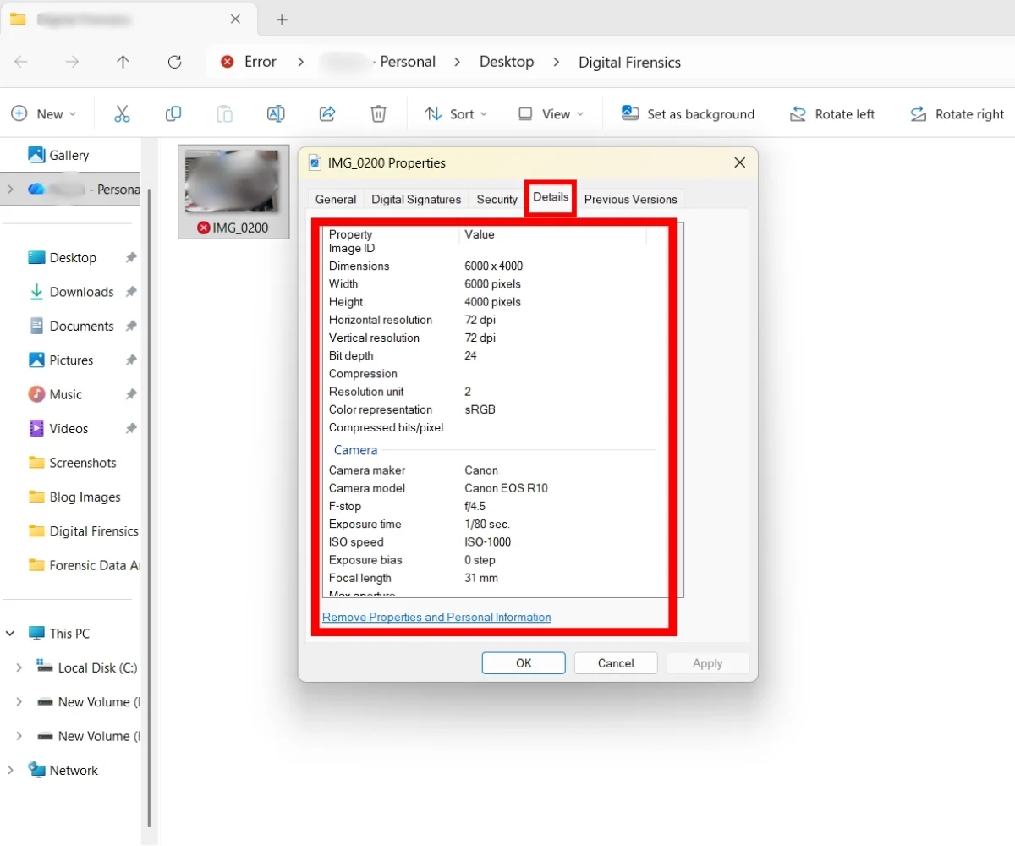Click the OK button
Screen dimensions: 1015x846
pyautogui.click(x=524, y=663)
